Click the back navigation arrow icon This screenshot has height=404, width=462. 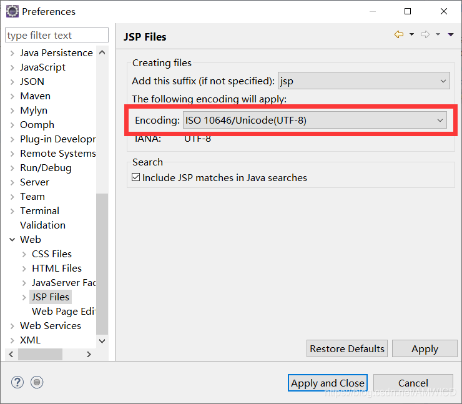(399, 34)
